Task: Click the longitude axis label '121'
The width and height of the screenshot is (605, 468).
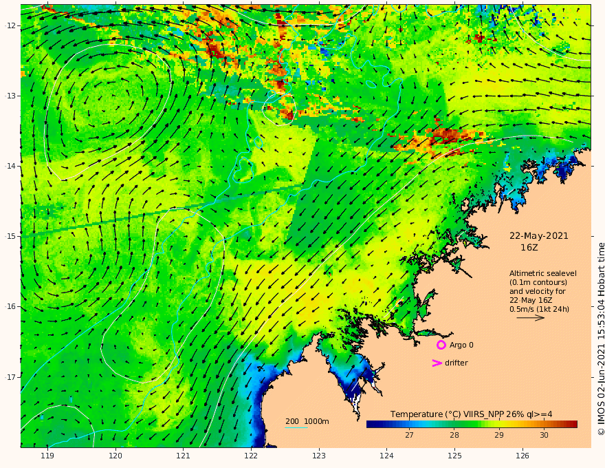Action: (184, 456)
